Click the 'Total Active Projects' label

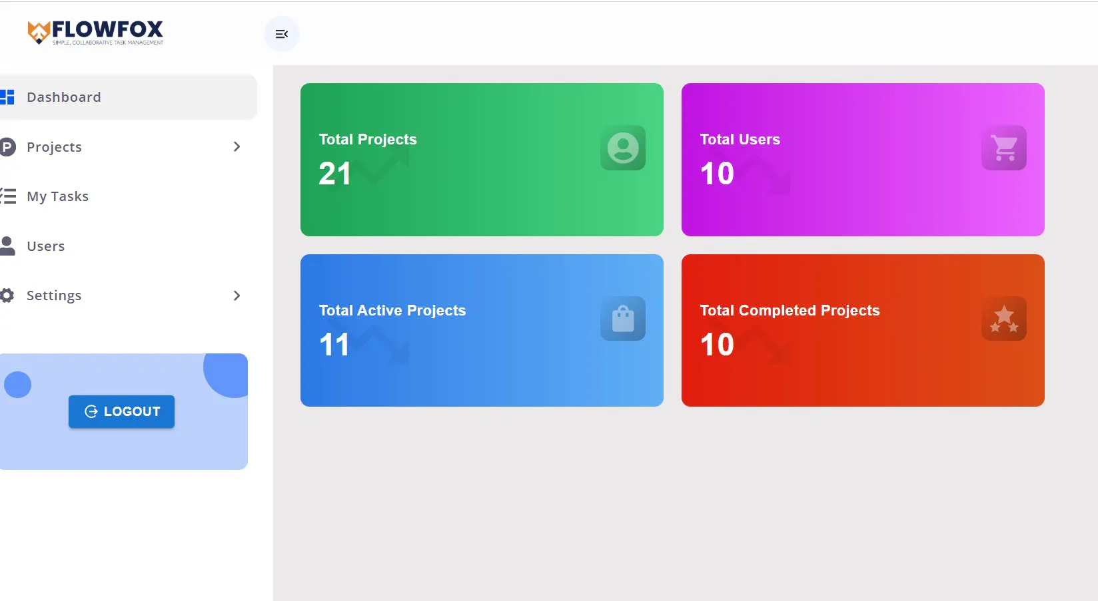[x=392, y=310]
